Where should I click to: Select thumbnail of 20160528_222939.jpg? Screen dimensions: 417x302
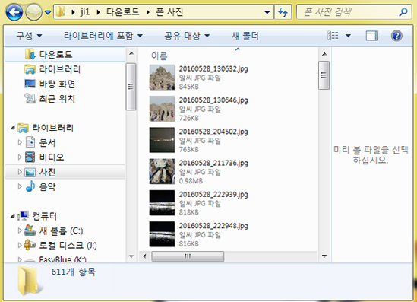(162, 203)
